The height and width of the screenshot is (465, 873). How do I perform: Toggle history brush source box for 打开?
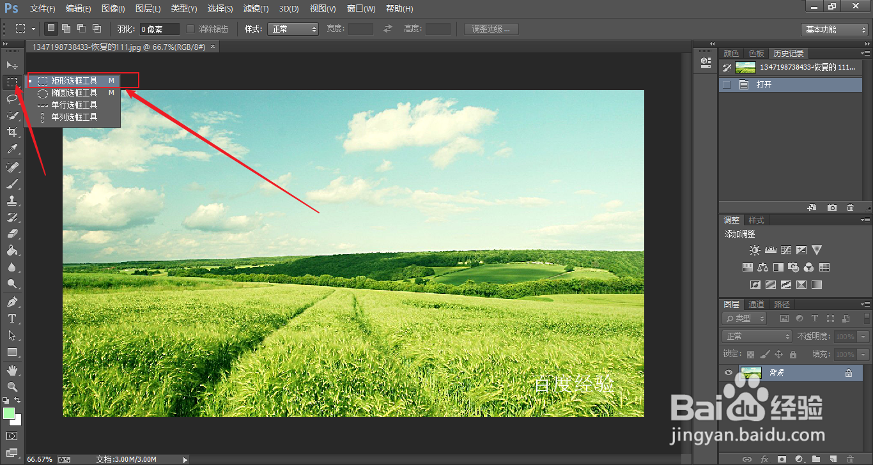[x=727, y=84]
